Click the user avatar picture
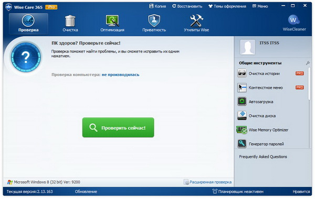The width and height of the screenshot is (315, 199). click(x=247, y=47)
